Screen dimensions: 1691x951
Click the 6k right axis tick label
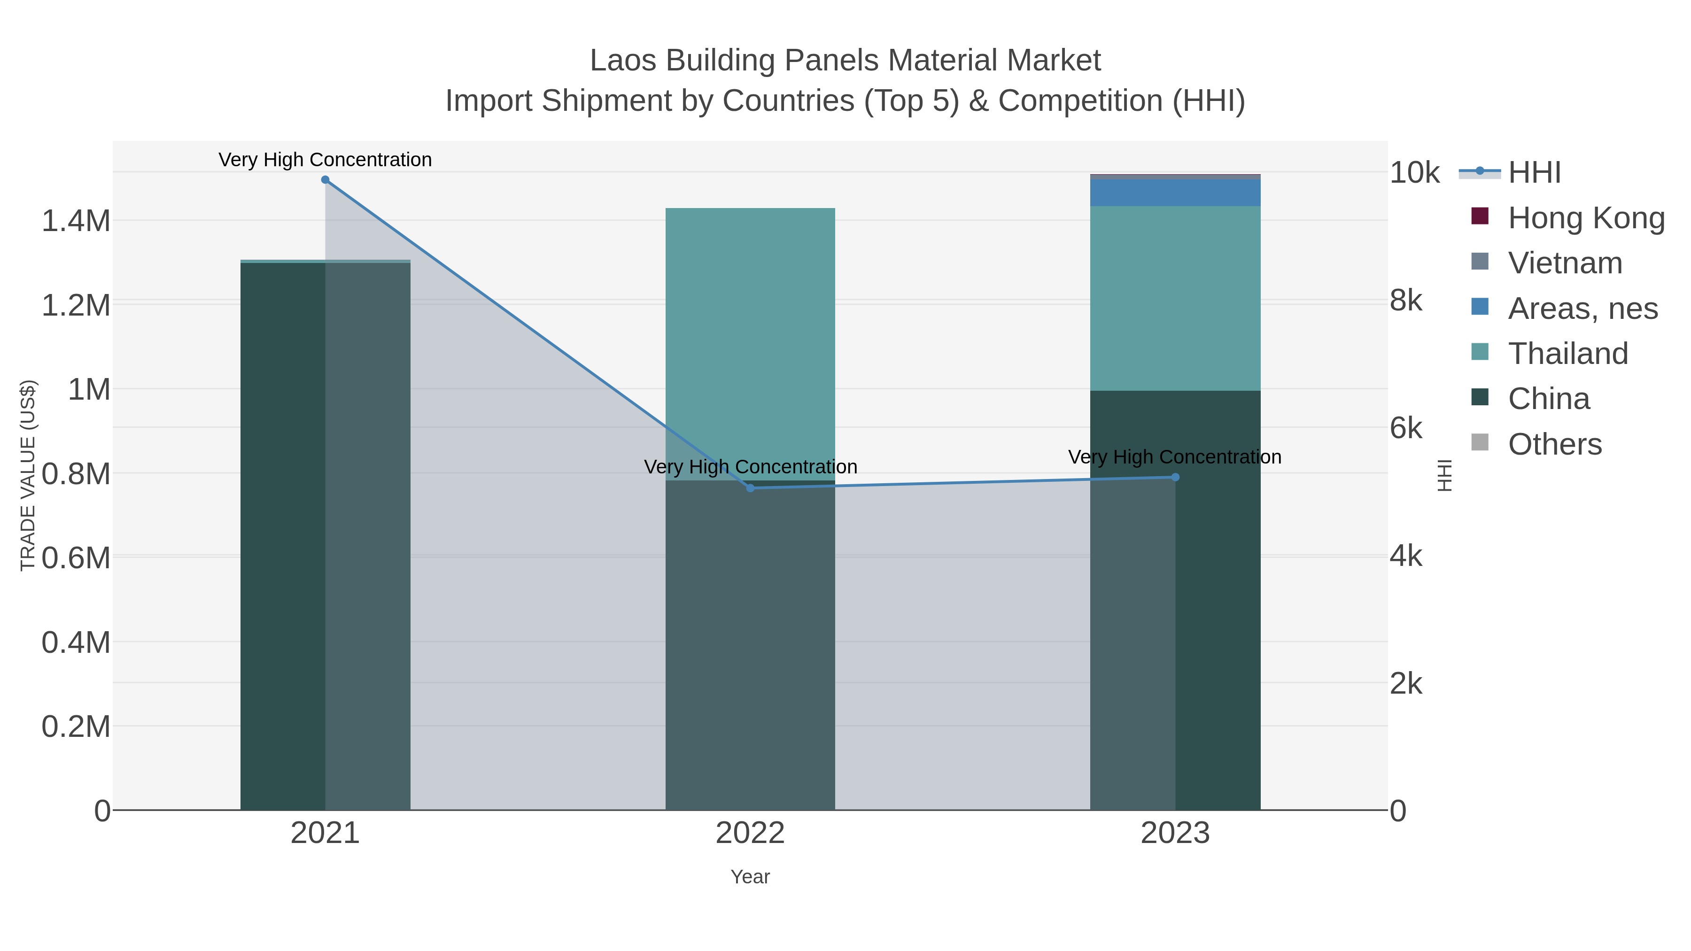click(x=1406, y=428)
